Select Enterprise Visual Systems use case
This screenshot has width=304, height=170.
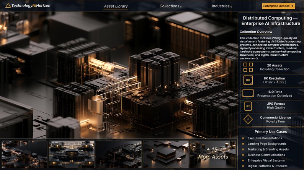click(x=266, y=160)
